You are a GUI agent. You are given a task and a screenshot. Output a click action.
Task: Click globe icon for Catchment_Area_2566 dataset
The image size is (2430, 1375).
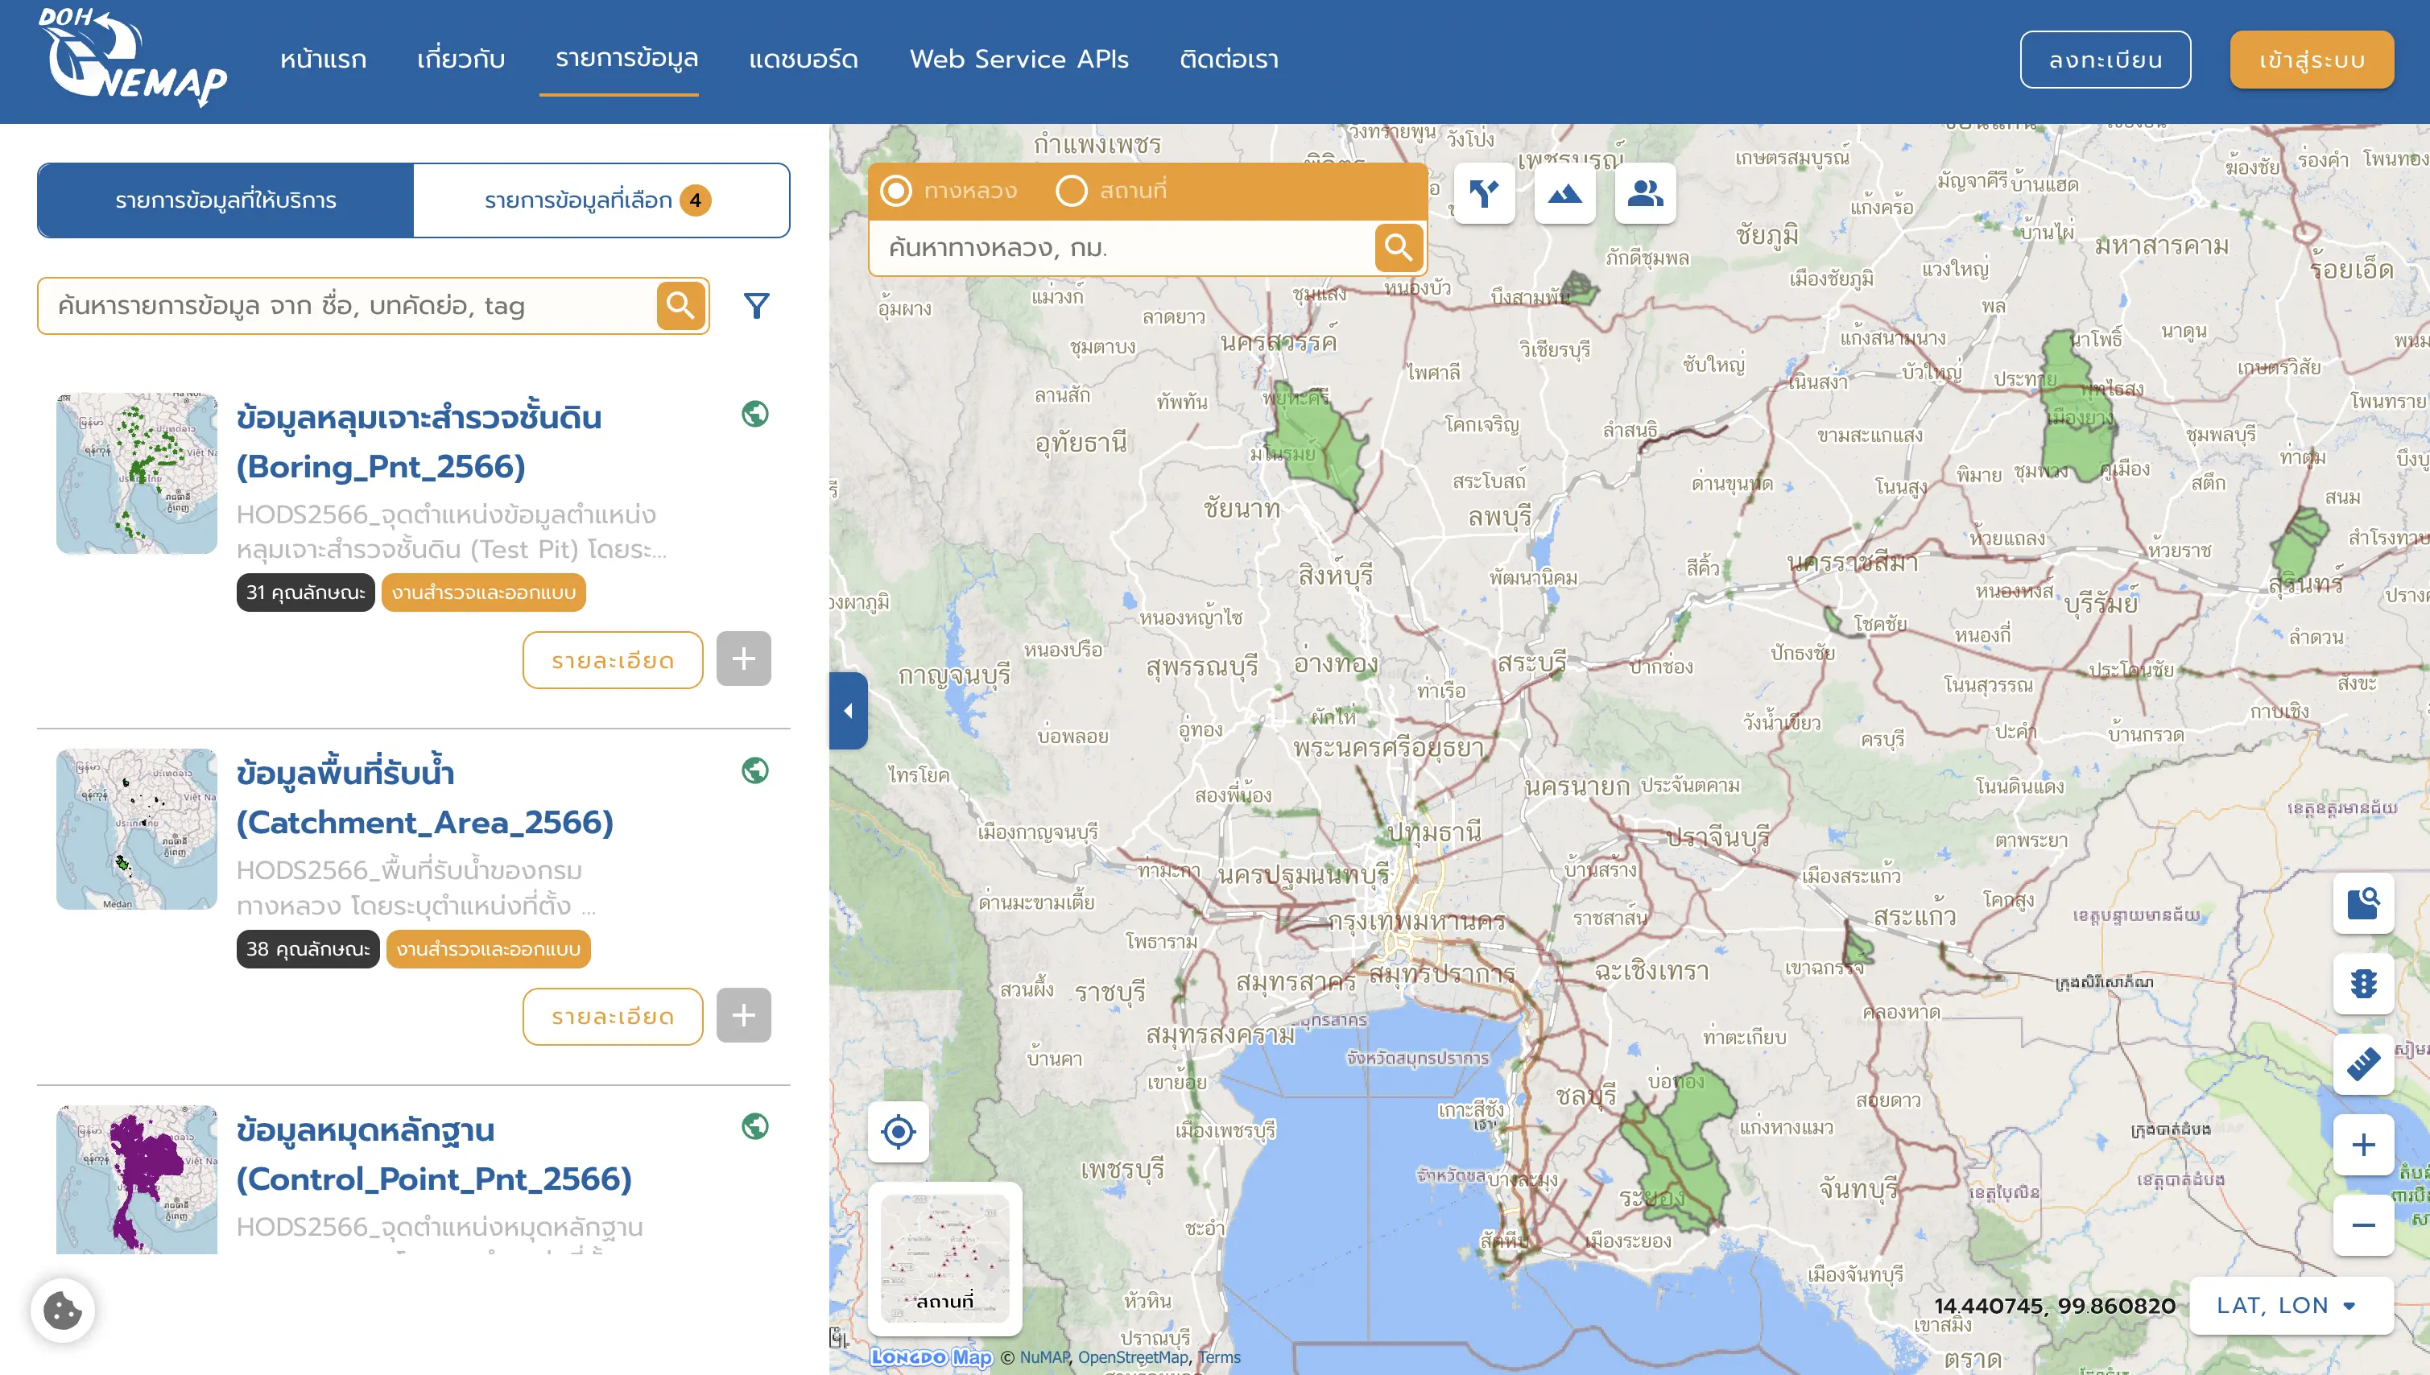[x=754, y=770]
